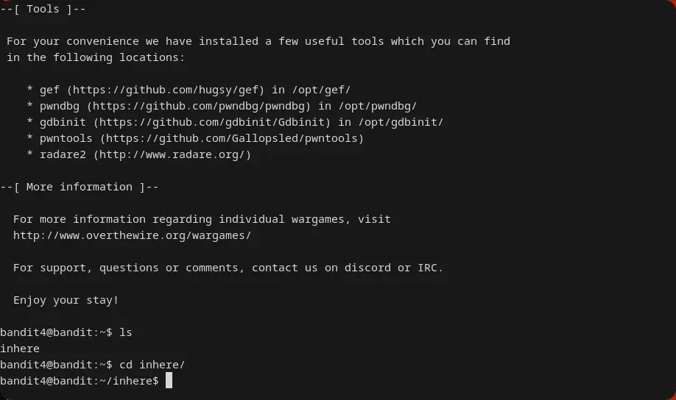Click the terminal cursor block
This screenshot has height=400, width=676.
pyautogui.click(x=169, y=381)
